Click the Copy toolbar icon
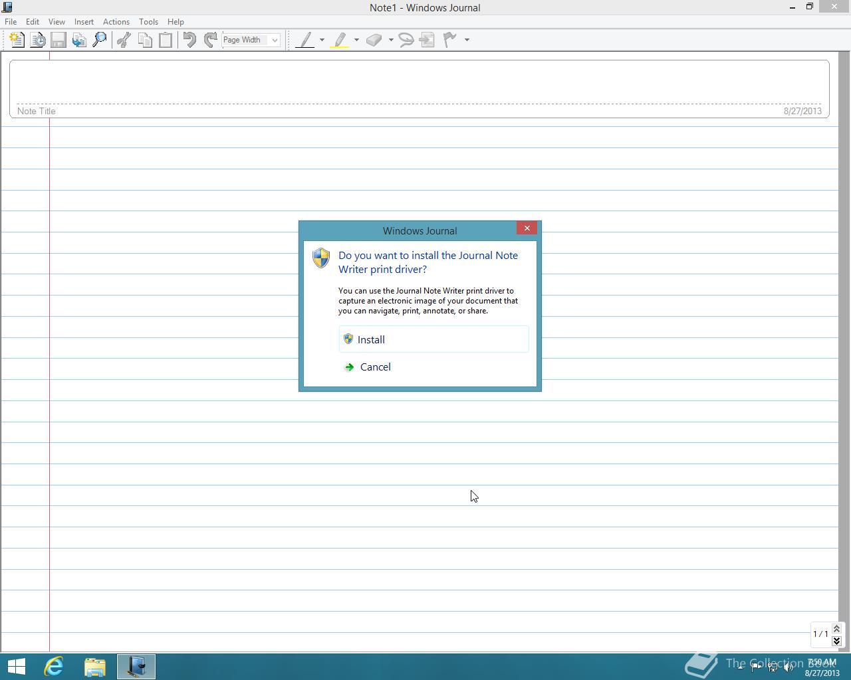This screenshot has width=851, height=680. coord(145,40)
